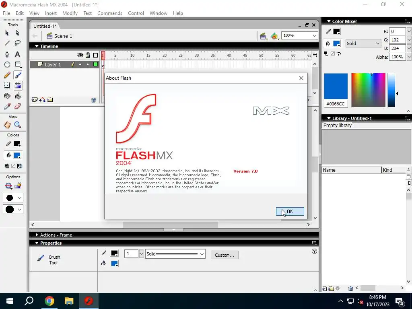412x309 pixels.
Task: Open the Window menu
Action: coord(159,13)
